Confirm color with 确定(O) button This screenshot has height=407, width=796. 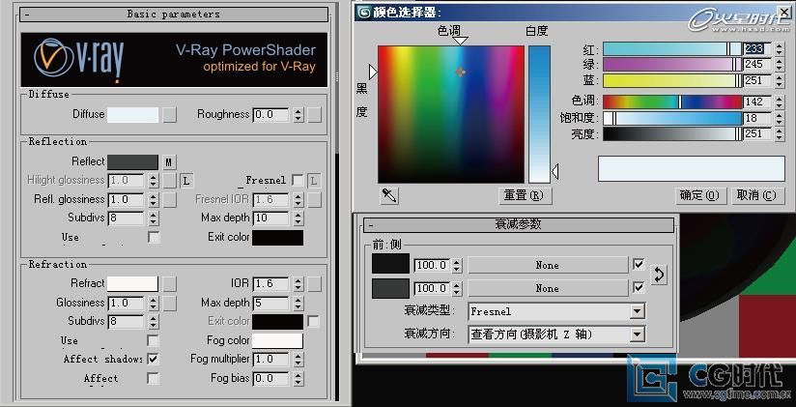700,195
